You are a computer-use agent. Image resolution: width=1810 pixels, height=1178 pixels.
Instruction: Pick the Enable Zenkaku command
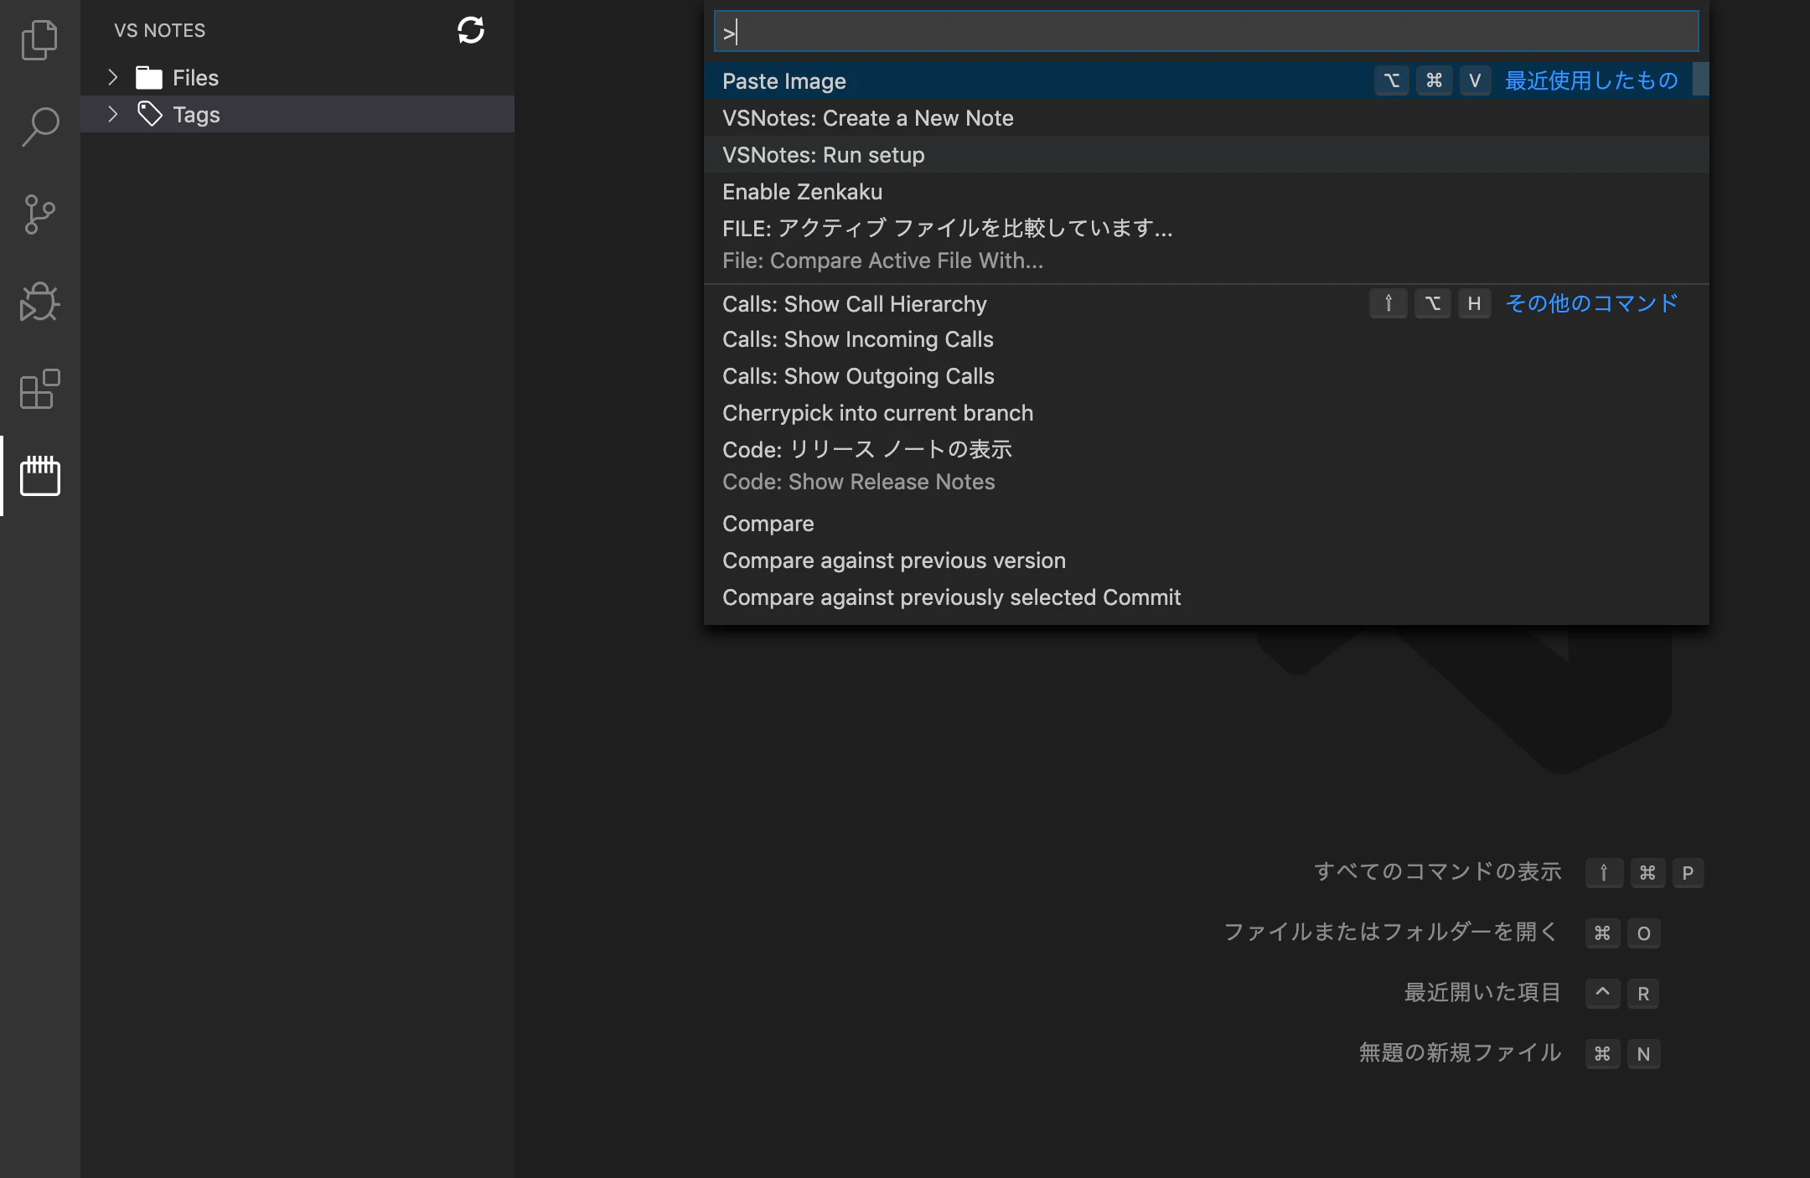tap(802, 192)
